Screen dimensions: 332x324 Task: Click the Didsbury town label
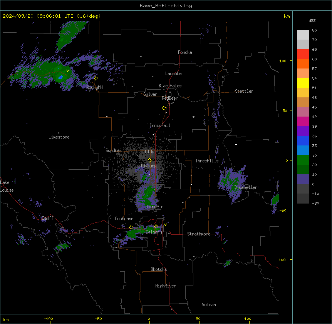(x=148, y=166)
